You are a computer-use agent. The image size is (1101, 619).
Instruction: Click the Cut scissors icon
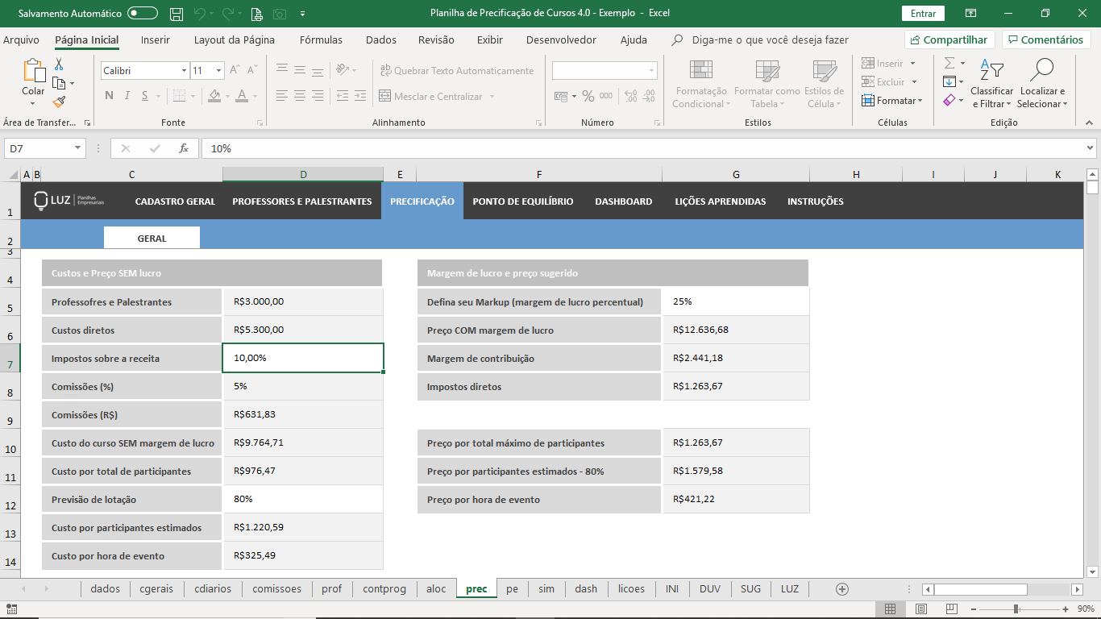[59, 64]
